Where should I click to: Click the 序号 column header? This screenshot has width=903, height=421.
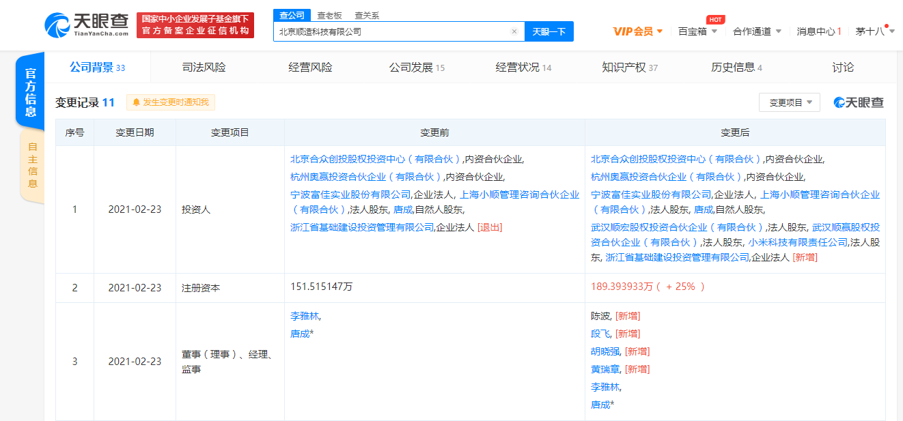tap(74, 132)
